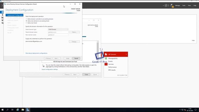Open the Select domain type dropdown

58,29
